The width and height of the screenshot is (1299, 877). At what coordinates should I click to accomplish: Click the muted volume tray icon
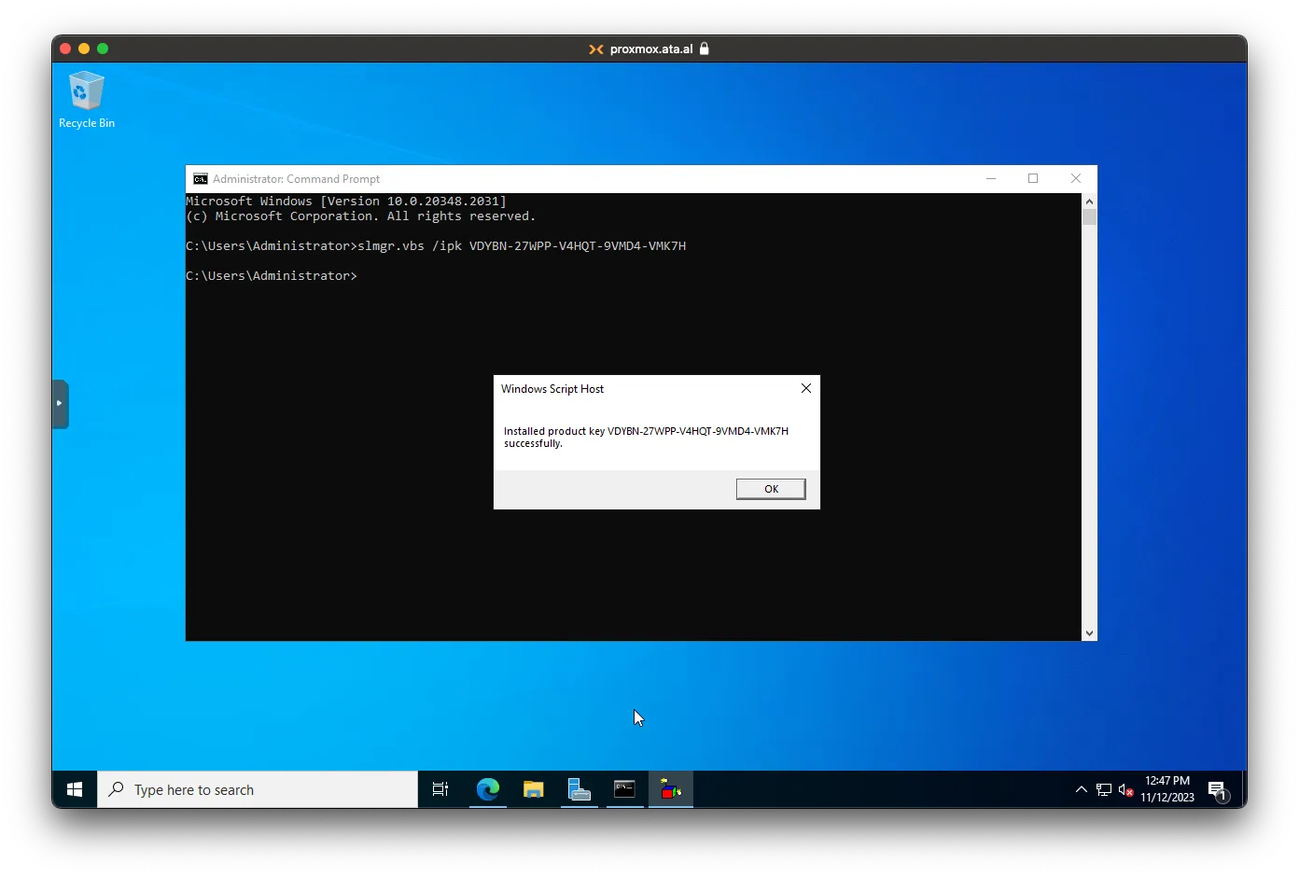(x=1125, y=790)
